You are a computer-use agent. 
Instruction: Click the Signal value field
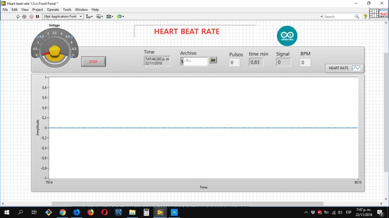coord(283,62)
